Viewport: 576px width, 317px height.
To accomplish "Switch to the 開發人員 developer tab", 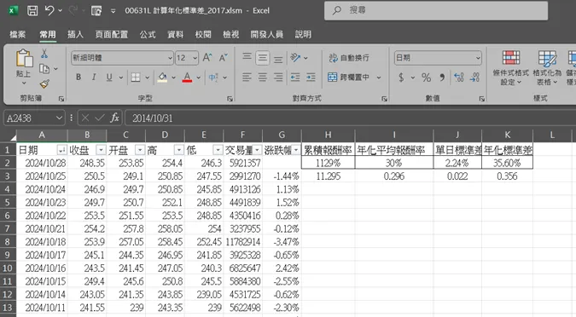I will [x=267, y=34].
